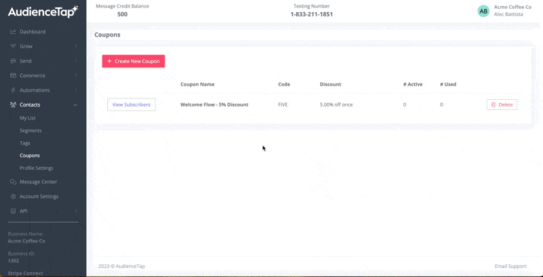
Task: Open Profile Settings under Contacts
Action: click(x=37, y=168)
